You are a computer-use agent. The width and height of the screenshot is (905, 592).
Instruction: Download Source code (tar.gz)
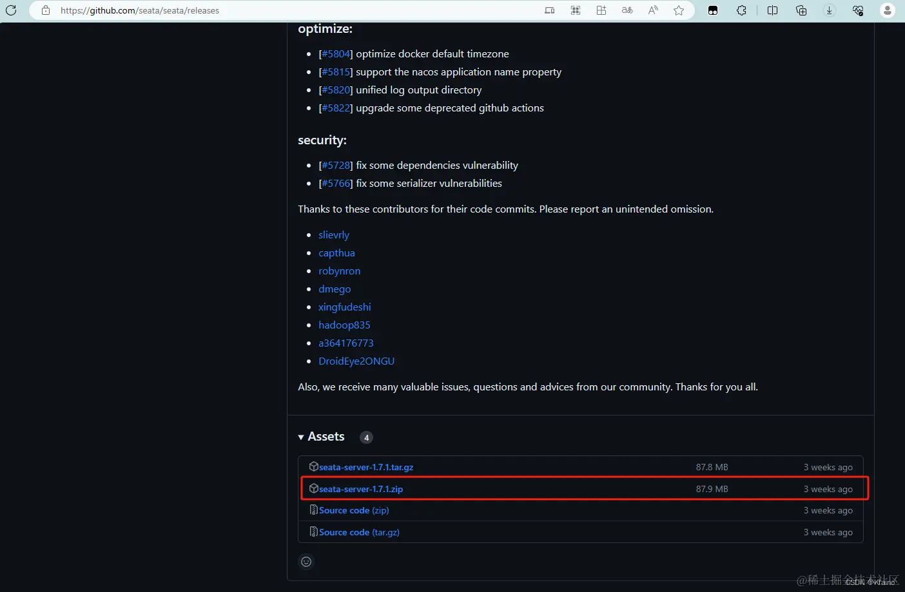[359, 532]
